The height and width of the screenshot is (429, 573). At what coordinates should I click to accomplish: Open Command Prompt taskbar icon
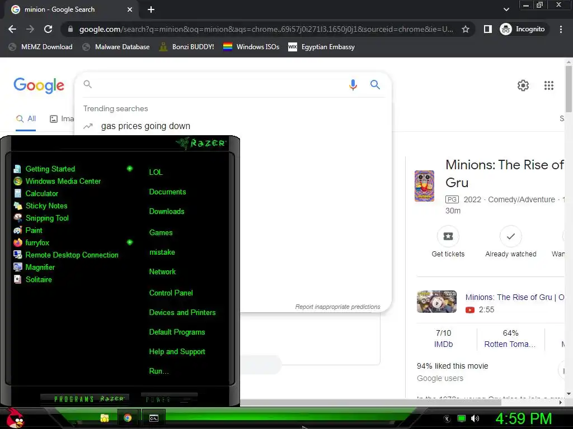[154, 418]
